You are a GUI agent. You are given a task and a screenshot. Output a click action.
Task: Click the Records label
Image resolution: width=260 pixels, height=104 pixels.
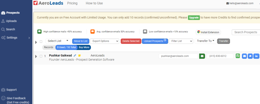pos(48,47)
